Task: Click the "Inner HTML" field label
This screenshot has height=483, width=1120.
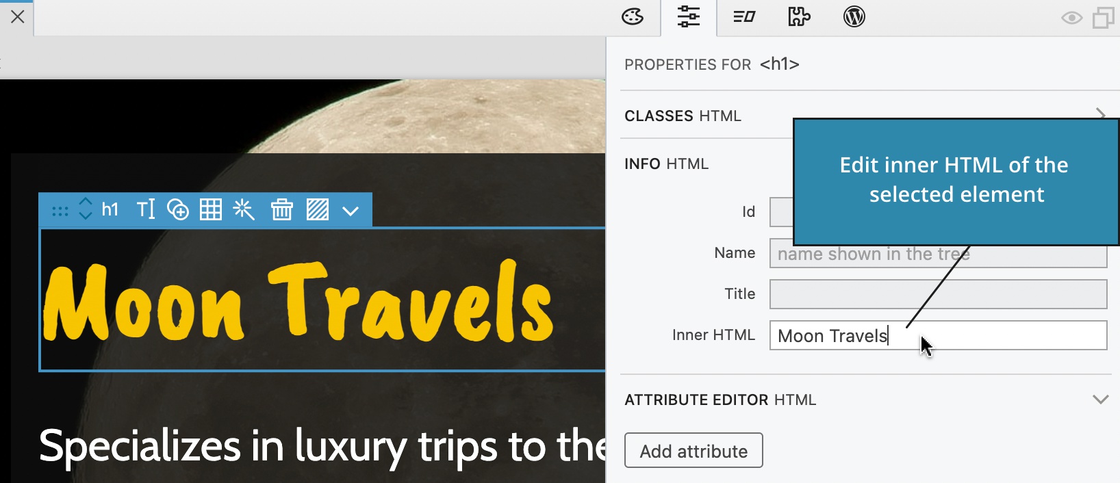Action: (713, 335)
